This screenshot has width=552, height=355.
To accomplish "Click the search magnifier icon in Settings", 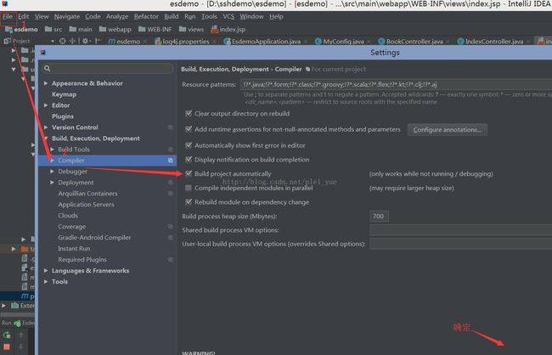I will [x=48, y=68].
